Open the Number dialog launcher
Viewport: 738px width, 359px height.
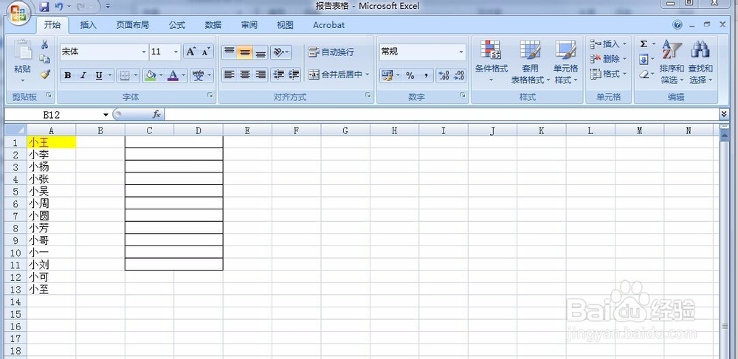462,96
